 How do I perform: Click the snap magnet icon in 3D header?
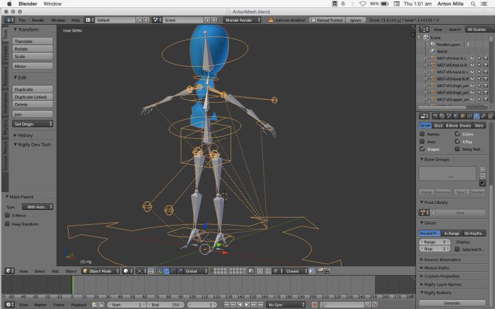[269, 271]
